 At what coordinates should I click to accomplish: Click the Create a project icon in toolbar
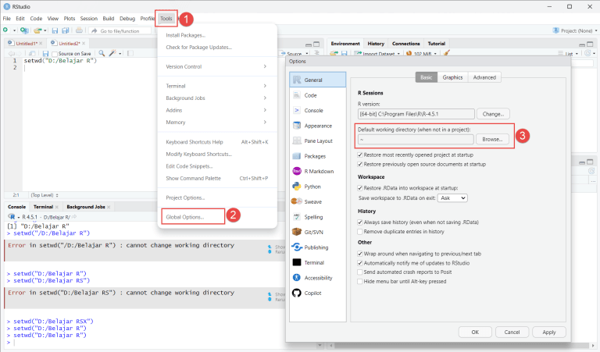click(x=24, y=30)
